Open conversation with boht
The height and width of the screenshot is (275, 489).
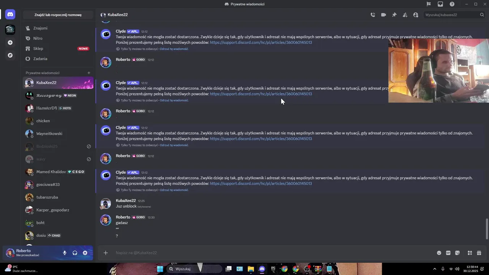58,223
